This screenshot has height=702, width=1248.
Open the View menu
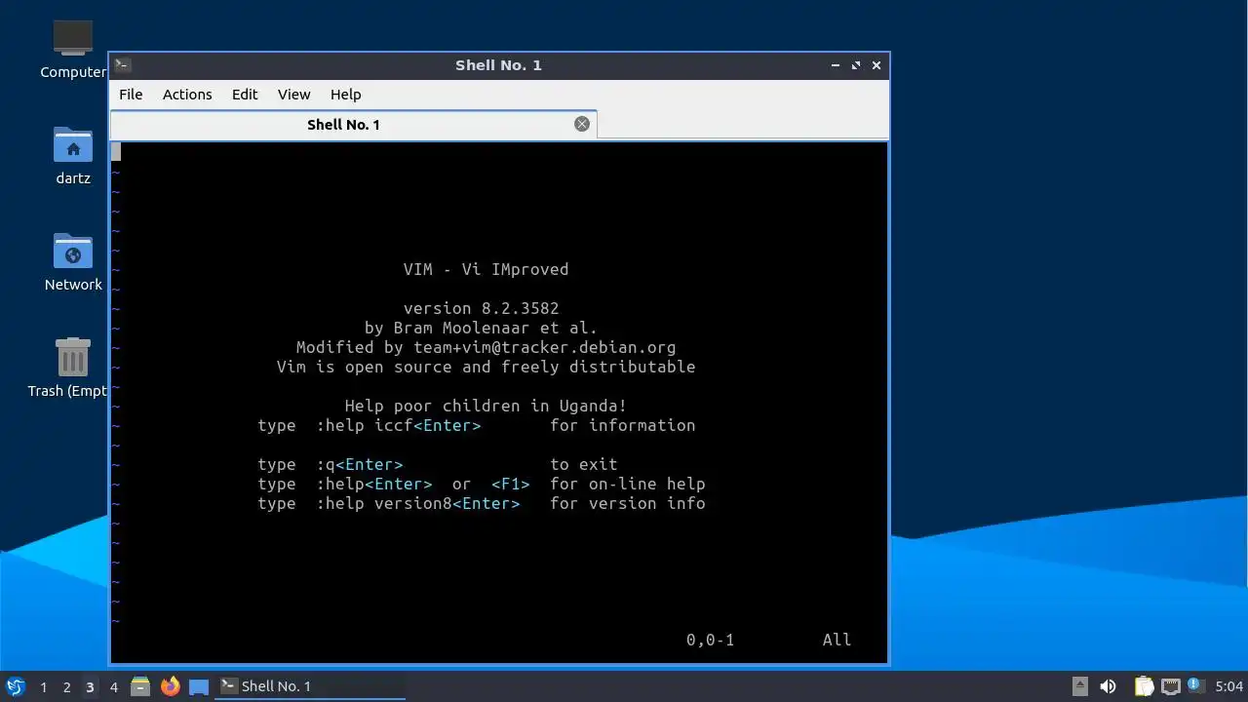pyautogui.click(x=293, y=95)
